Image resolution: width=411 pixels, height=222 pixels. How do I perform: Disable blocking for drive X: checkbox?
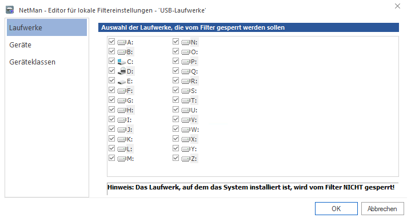[x=175, y=139]
